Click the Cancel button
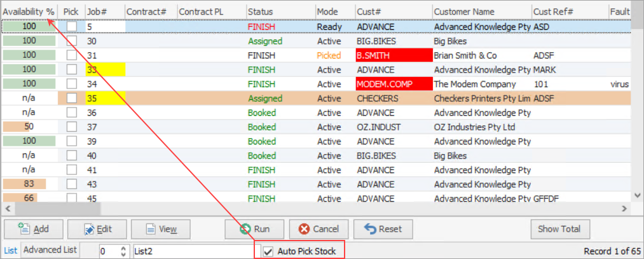 click(319, 229)
